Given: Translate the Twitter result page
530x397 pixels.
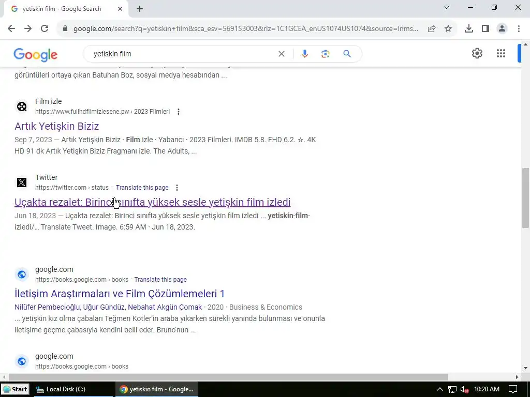Looking at the screenshot, I should point(142,188).
